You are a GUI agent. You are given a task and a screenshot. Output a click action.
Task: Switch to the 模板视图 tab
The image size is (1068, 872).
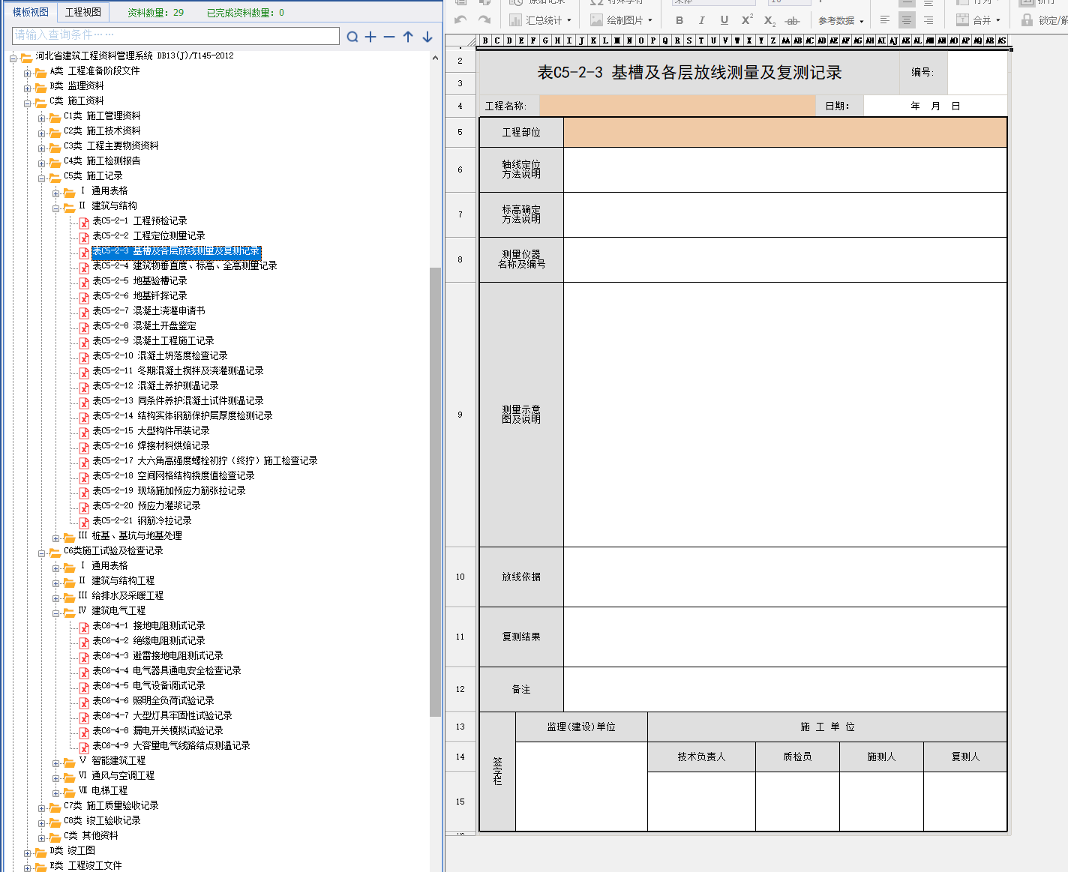[31, 12]
